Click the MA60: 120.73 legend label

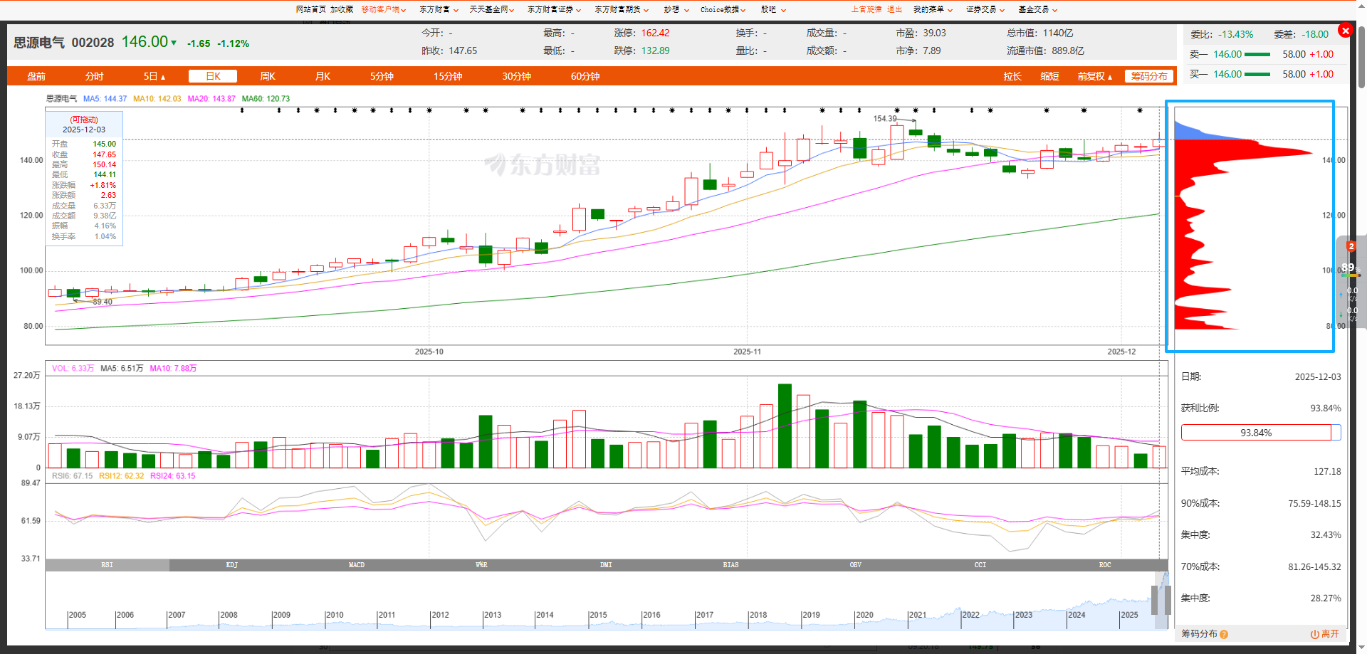coord(266,99)
